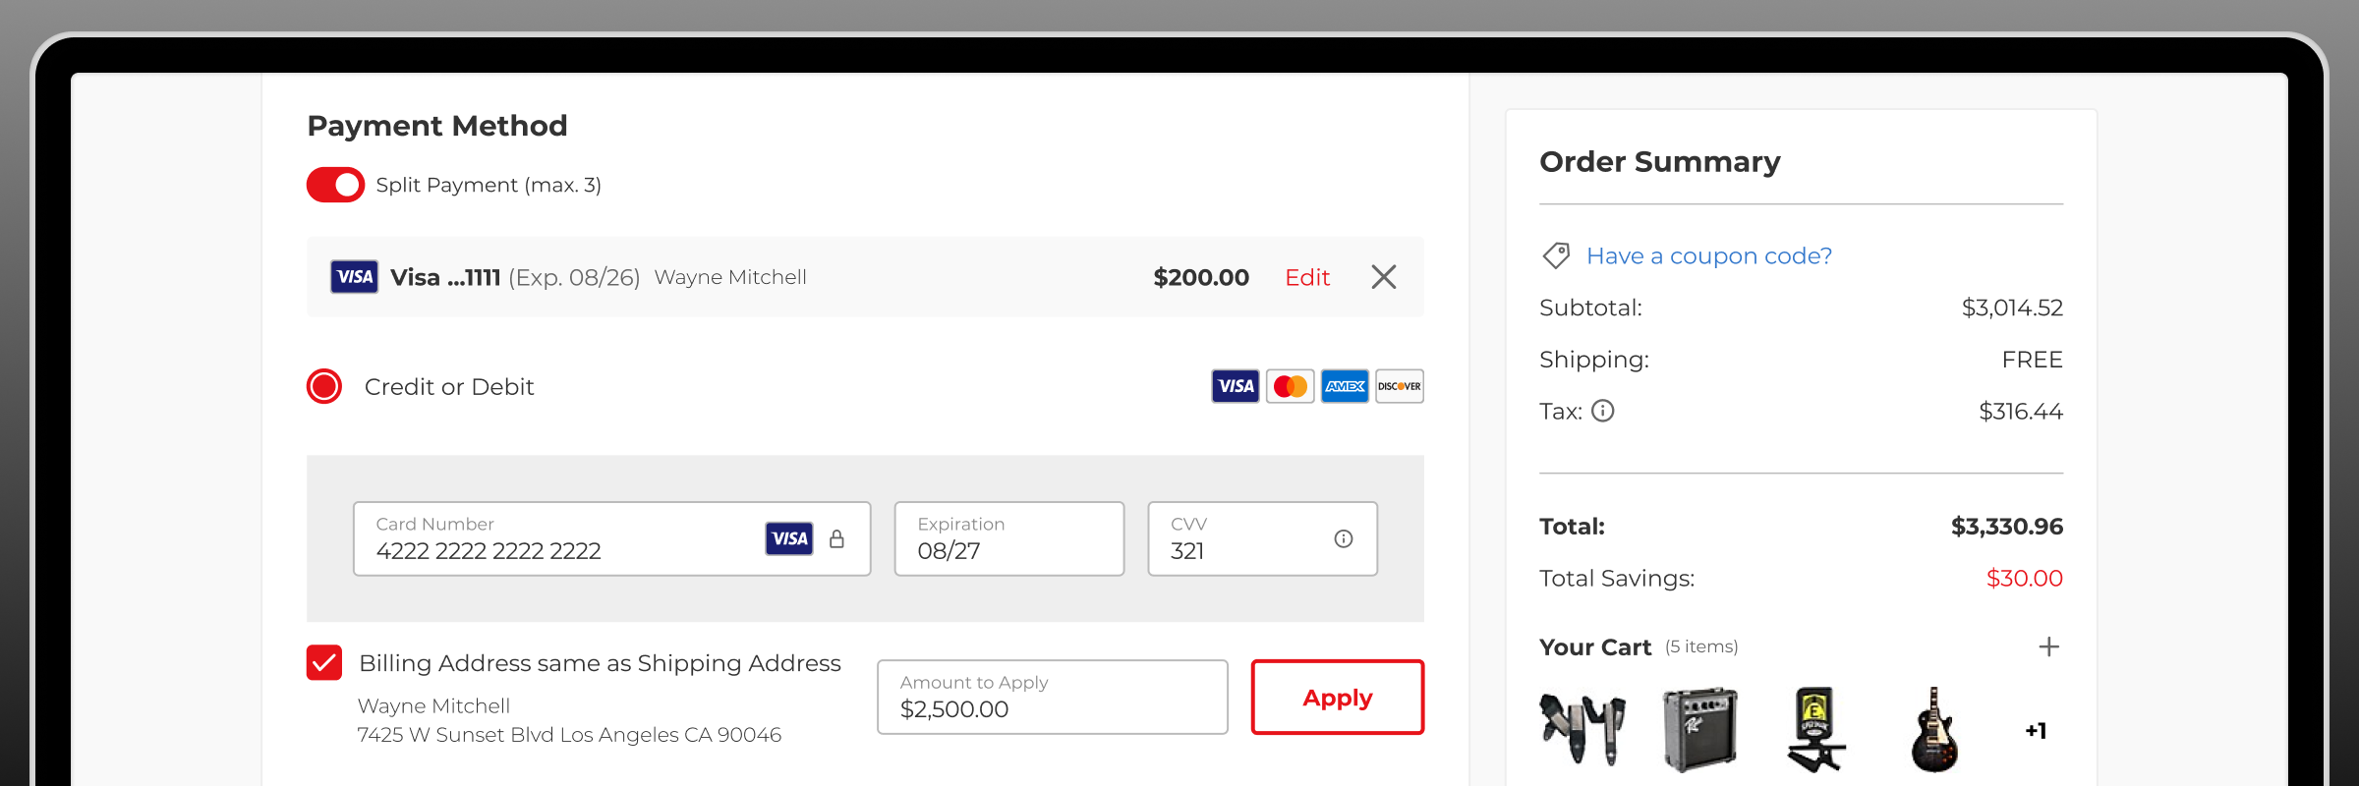Screen dimensions: 2359x786
Task: Click the Mastercard logo icon
Action: pyautogui.click(x=1290, y=386)
